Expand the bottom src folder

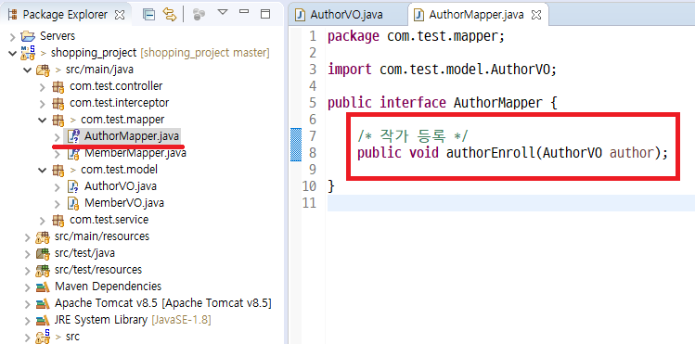(x=28, y=337)
